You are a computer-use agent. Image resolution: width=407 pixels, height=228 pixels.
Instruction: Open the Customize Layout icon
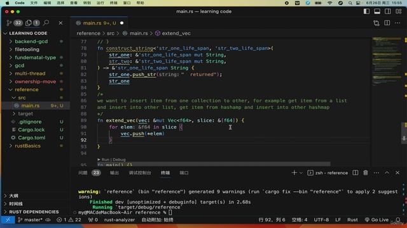[399, 11]
